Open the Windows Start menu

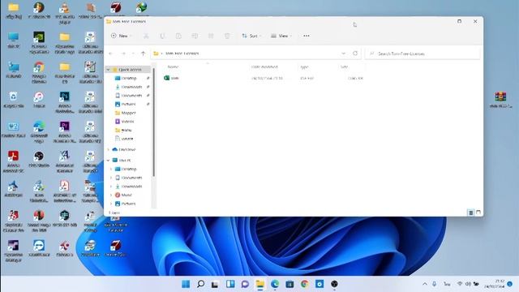point(186,284)
